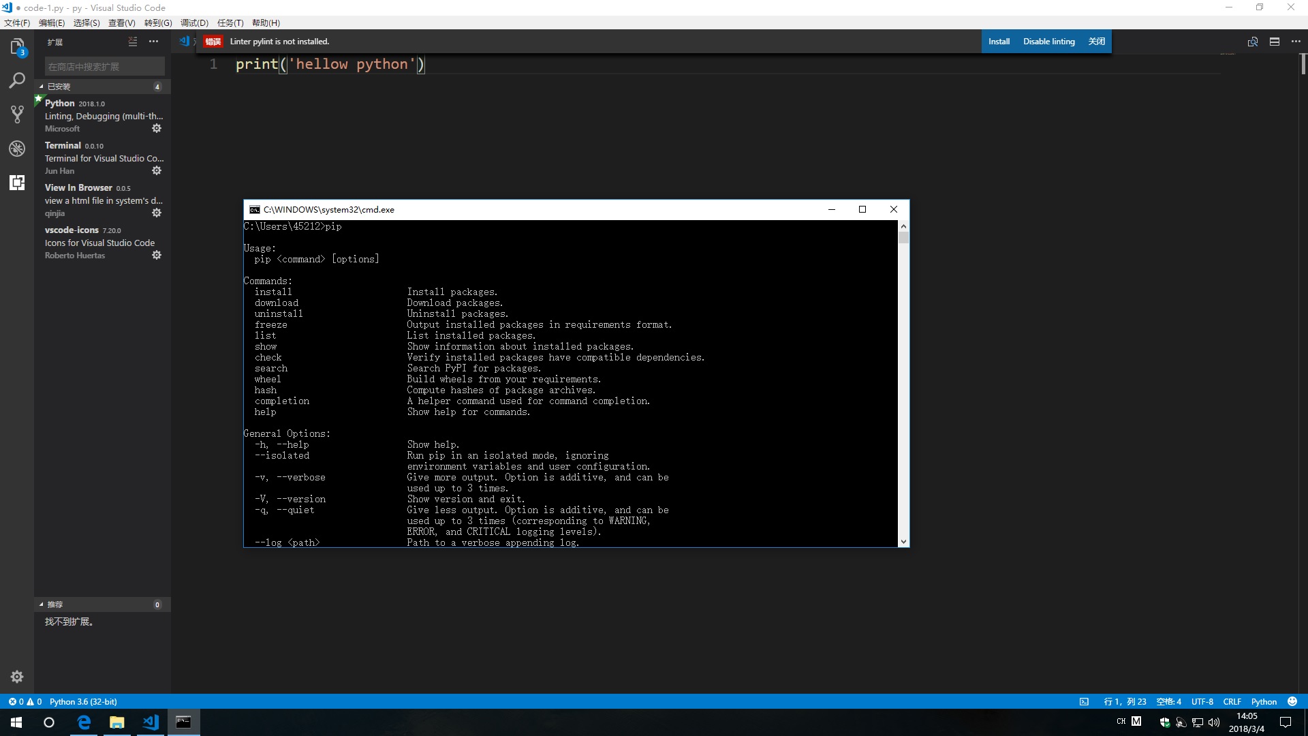The width and height of the screenshot is (1308, 736).
Task: Clear extensions search results icon
Action: 133,42
